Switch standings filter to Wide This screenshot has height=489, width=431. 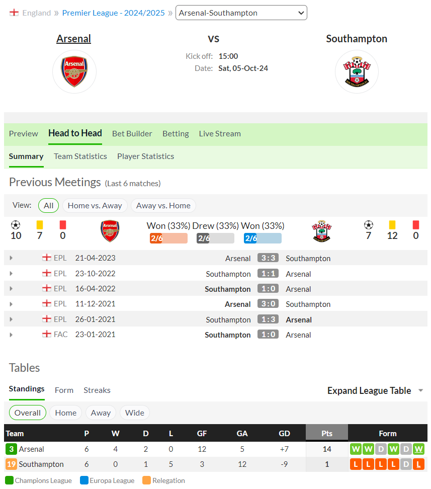(134, 413)
